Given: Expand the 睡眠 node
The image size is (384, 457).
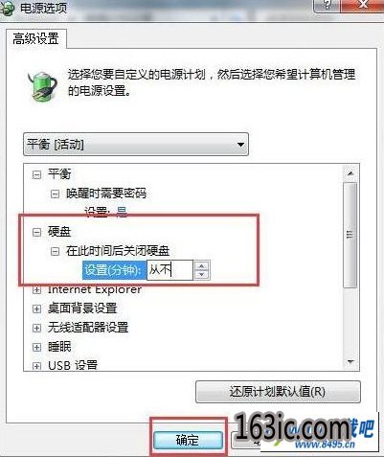Looking at the screenshot, I should 36,347.
